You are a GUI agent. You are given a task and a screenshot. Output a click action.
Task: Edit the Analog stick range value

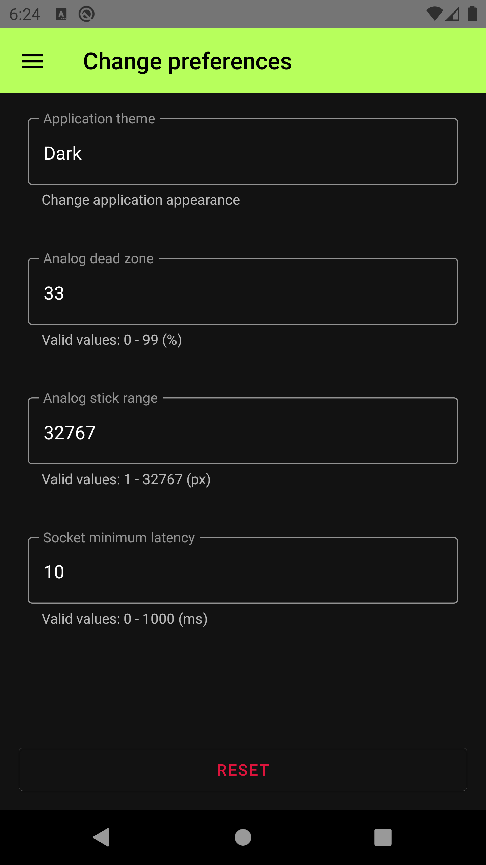pos(243,431)
